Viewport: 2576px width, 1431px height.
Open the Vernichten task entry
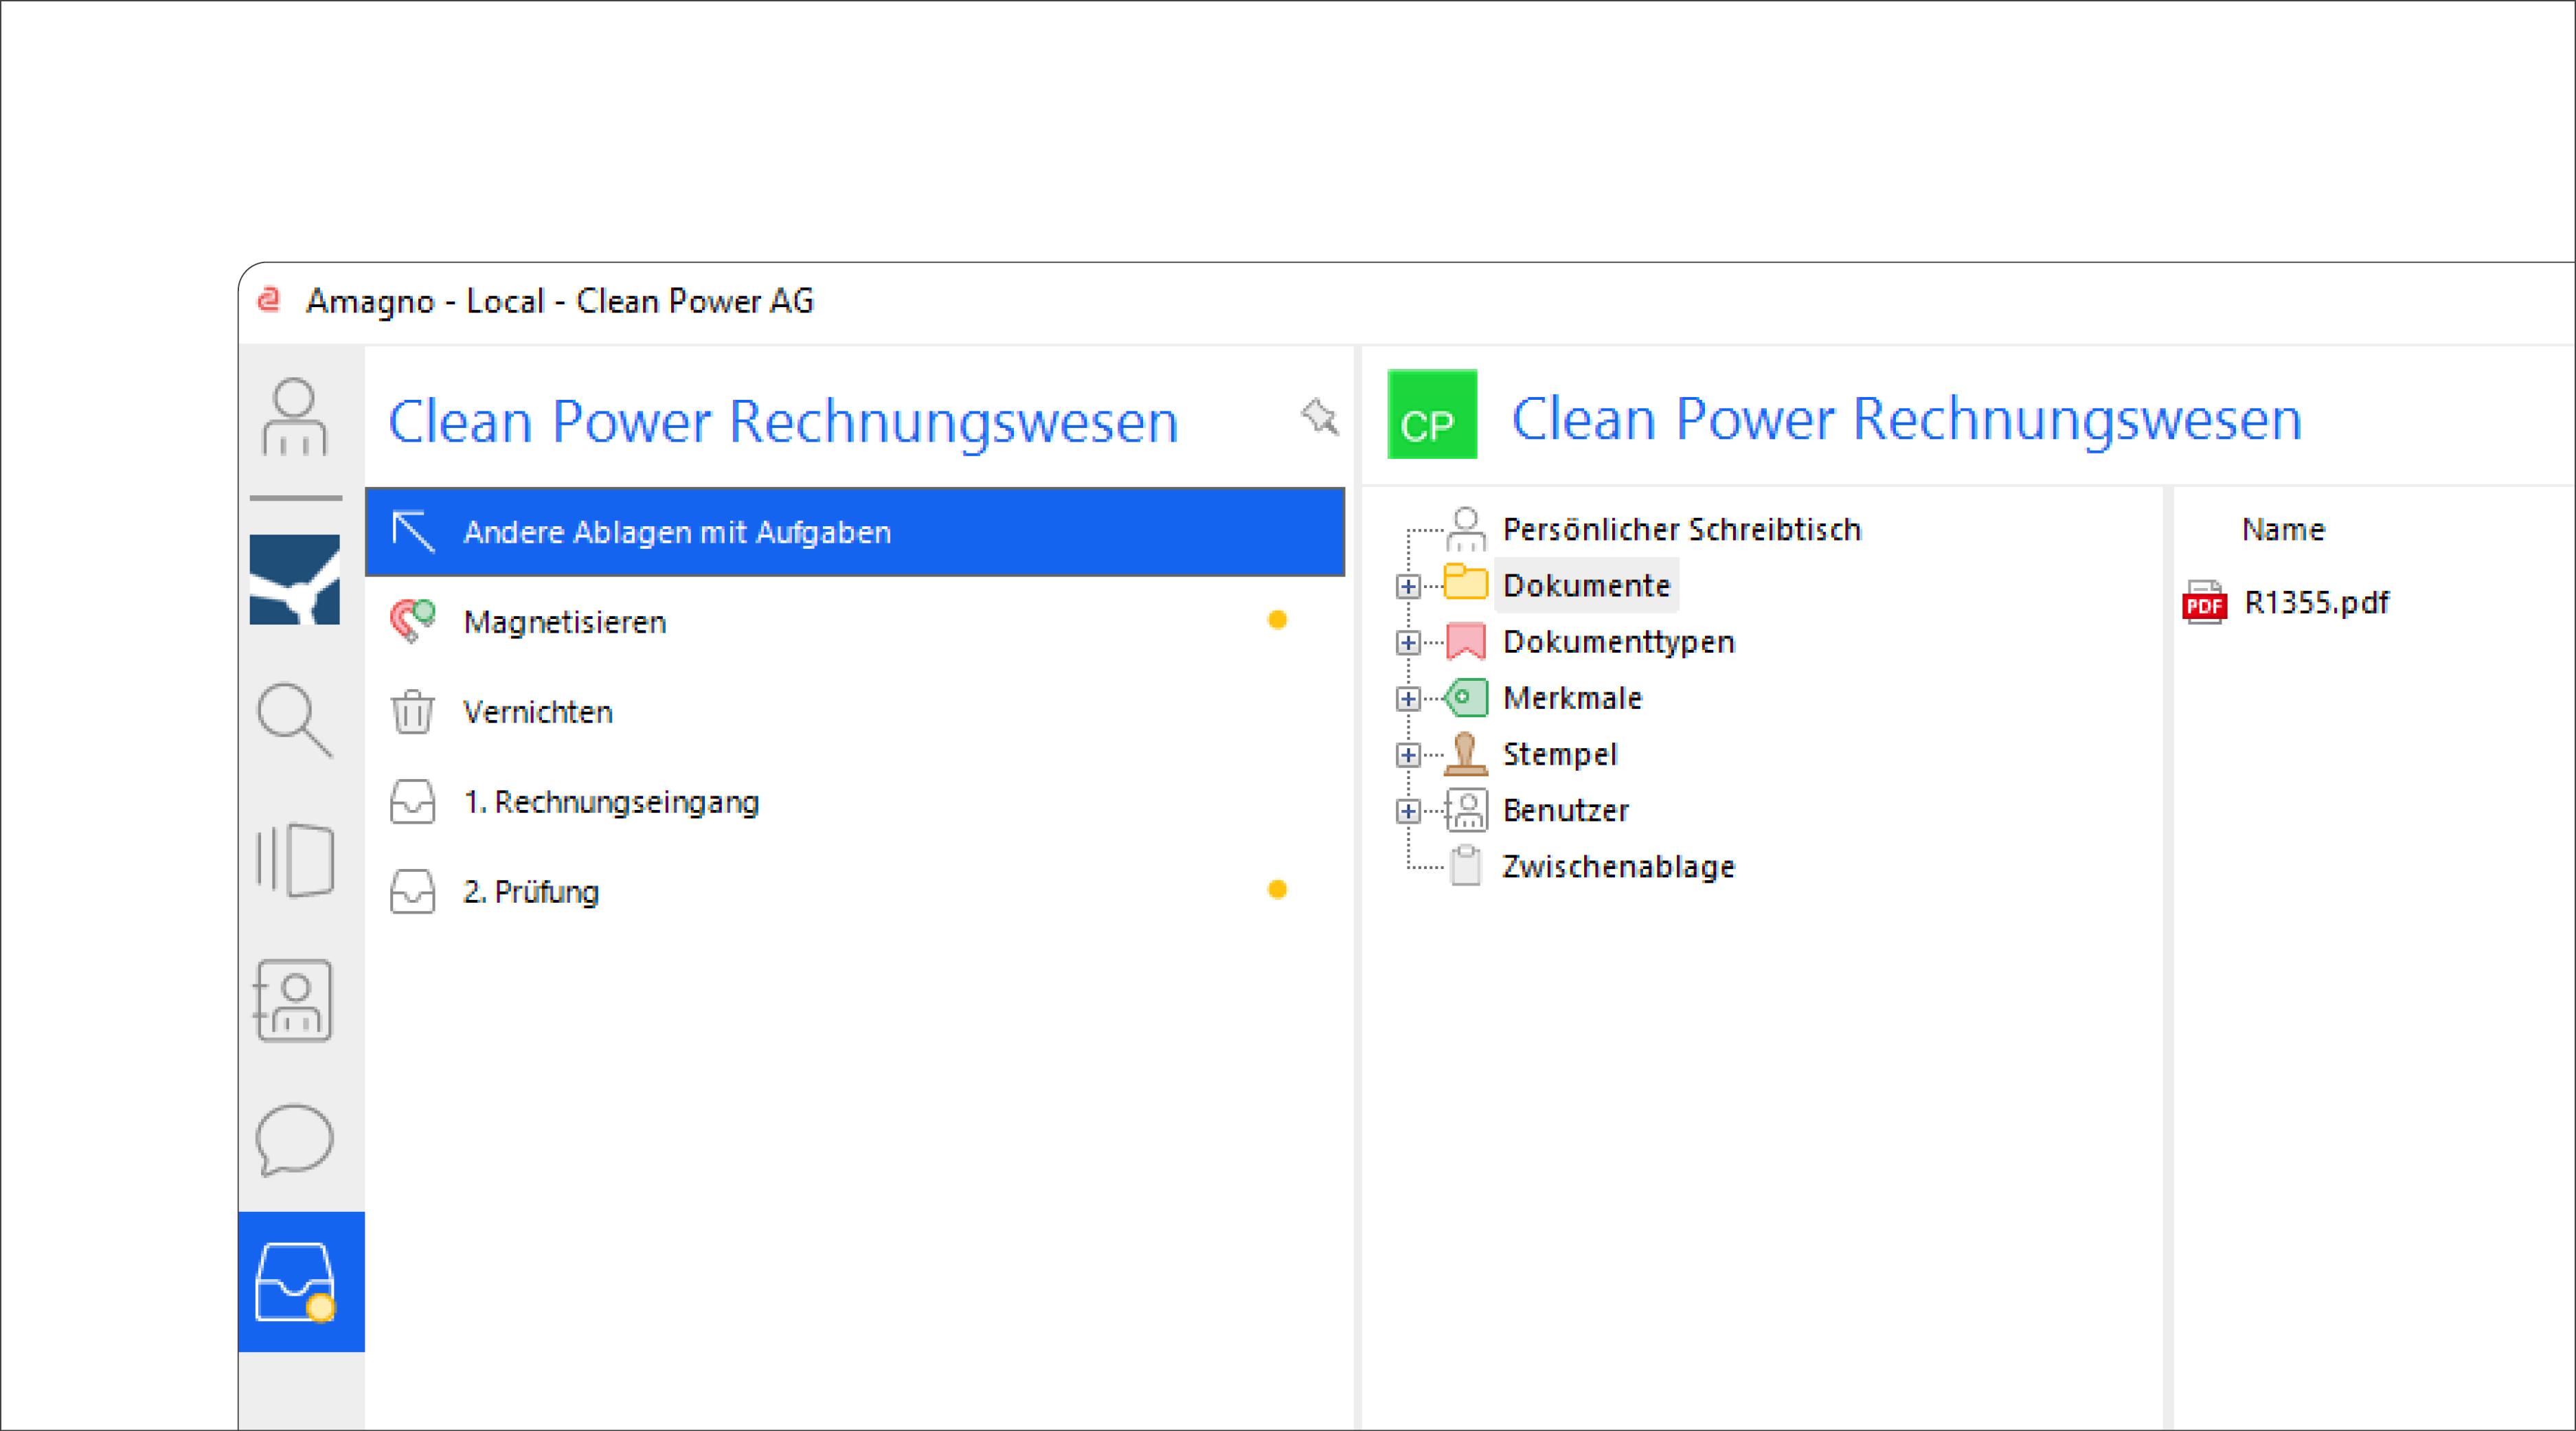[x=855, y=711]
